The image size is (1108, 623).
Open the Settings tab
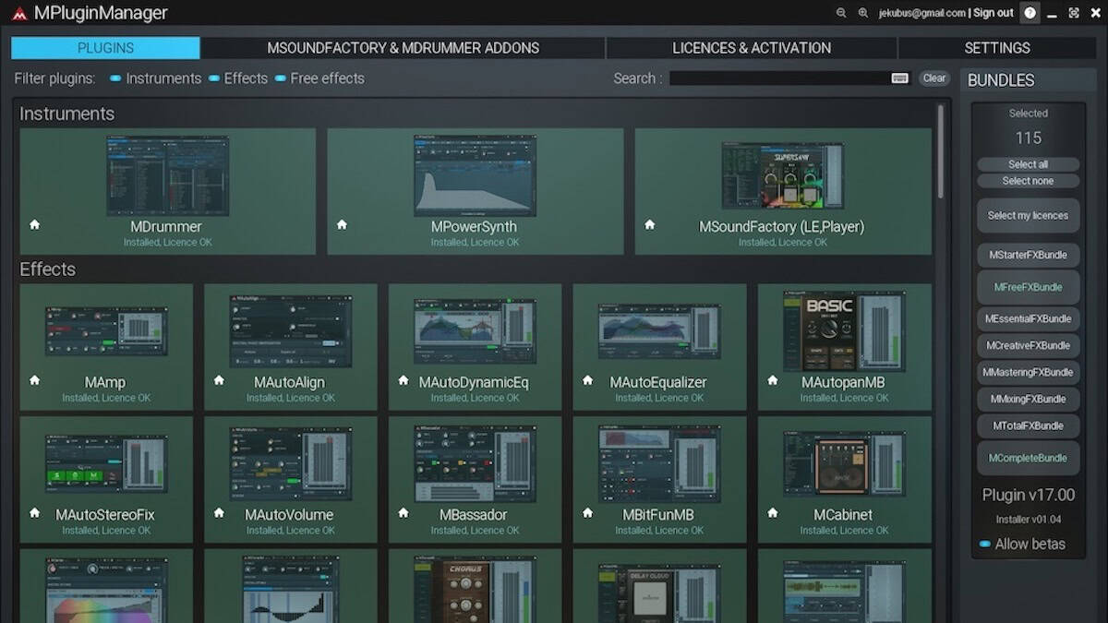(x=996, y=48)
